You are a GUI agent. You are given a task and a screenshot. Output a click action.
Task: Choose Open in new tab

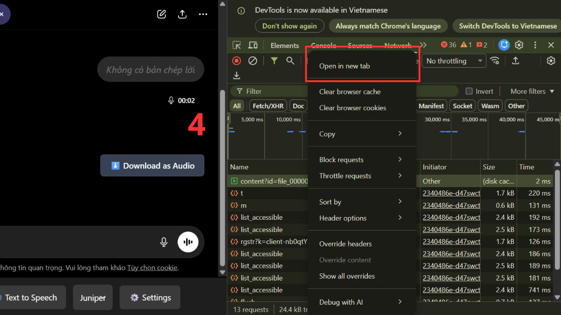click(362, 66)
